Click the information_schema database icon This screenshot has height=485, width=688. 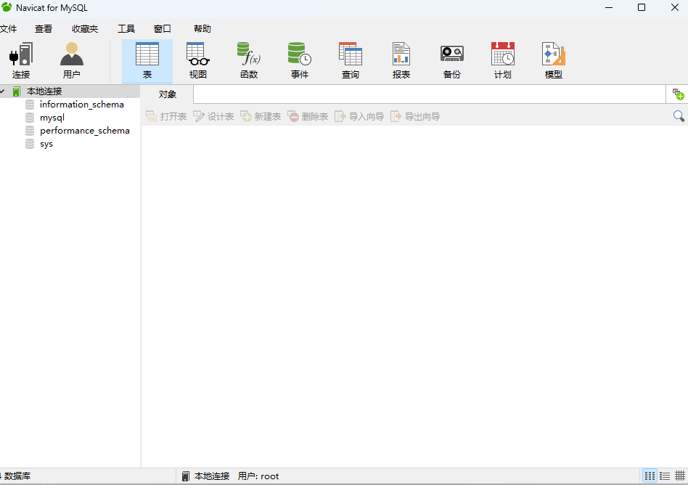tap(30, 105)
